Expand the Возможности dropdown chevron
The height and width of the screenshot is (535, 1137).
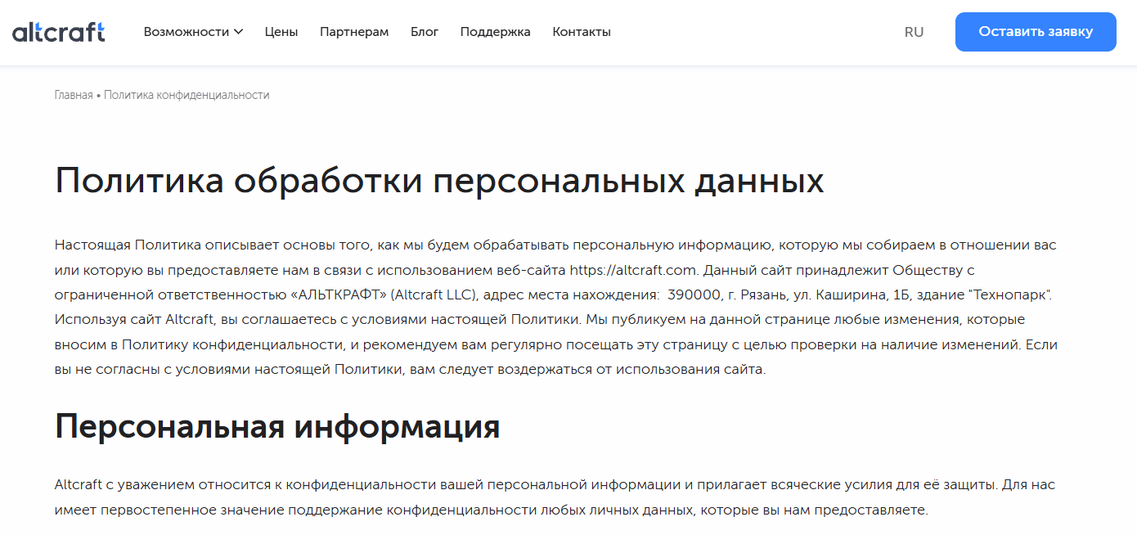point(238,32)
